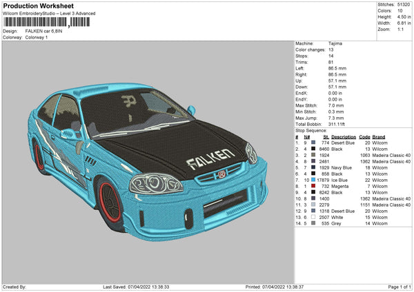
Task: Click the Machine value Tajima
Action: point(335,44)
